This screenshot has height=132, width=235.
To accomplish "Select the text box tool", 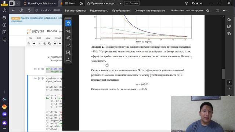I will click(68, 52).
